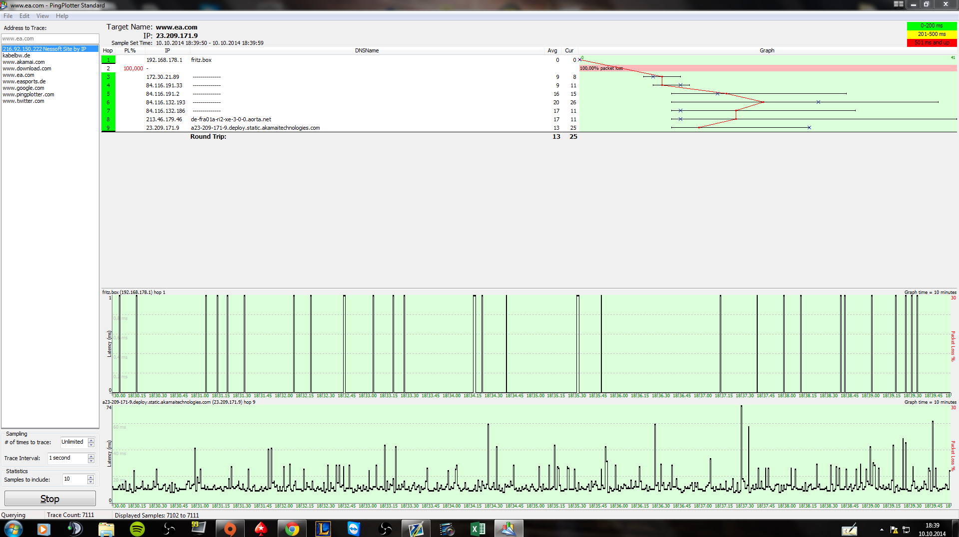Show hidden system tray icons
The height and width of the screenshot is (537, 959).
pyautogui.click(x=882, y=530)
